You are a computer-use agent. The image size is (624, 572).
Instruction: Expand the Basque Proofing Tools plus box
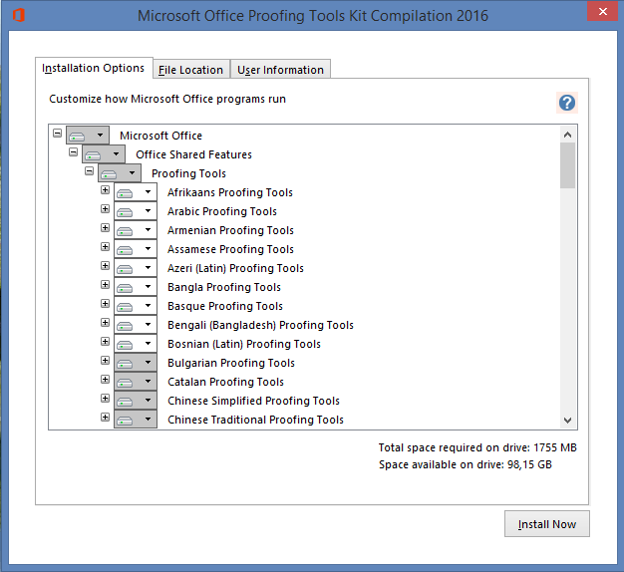tap(105, 304)
